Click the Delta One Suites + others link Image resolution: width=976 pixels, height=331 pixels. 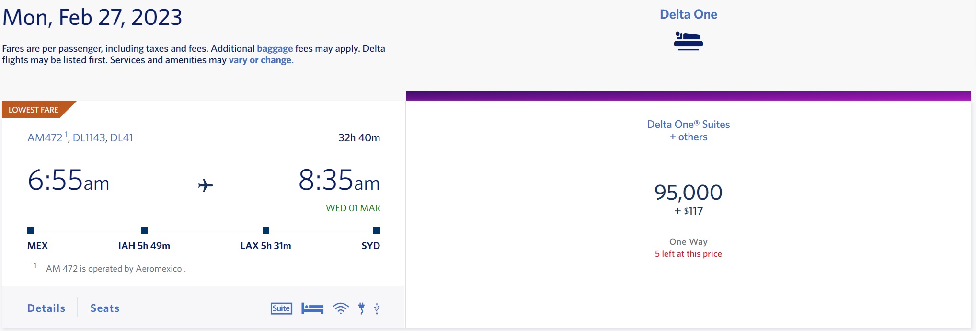(x=688, y=130)
